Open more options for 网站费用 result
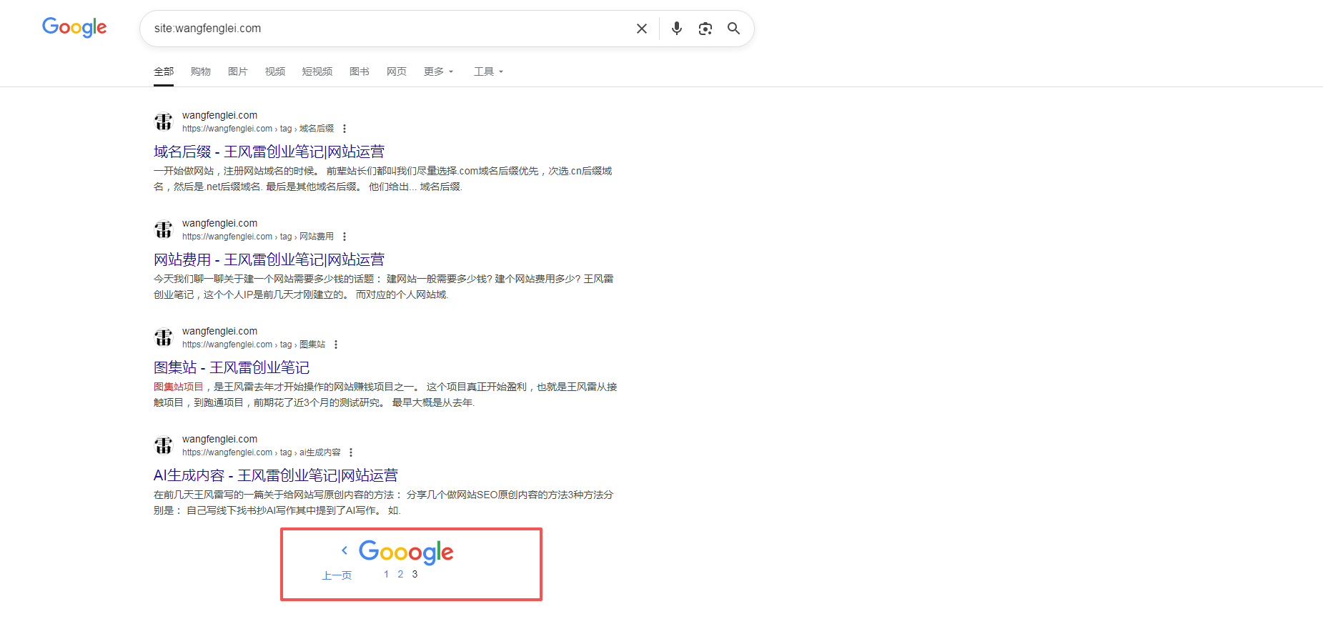Image resolution: width=1323 pixels, height=639 pixels. (345, 237)
